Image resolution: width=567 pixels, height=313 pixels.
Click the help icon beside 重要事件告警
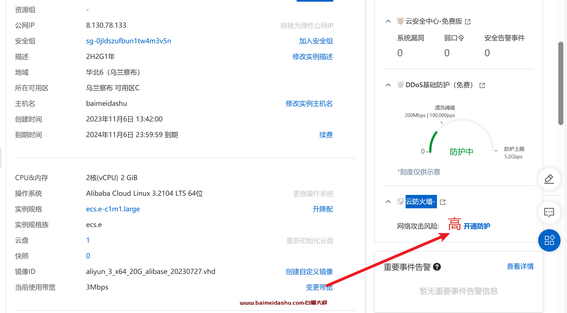(x=437, y=267)
